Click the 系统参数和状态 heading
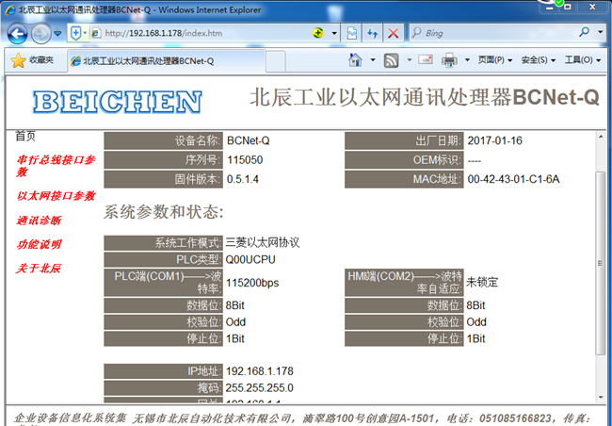This screenshot has width=612, height=426. (x=163, y=212)
